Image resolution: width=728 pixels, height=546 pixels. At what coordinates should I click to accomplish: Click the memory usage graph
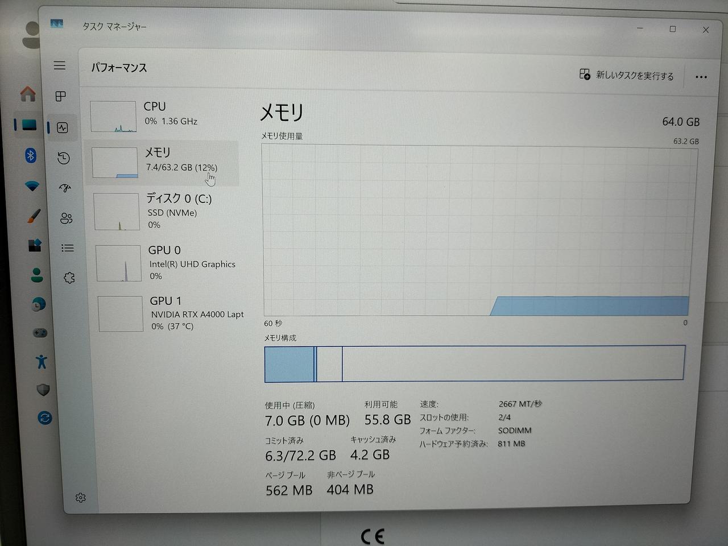[478, 230]
